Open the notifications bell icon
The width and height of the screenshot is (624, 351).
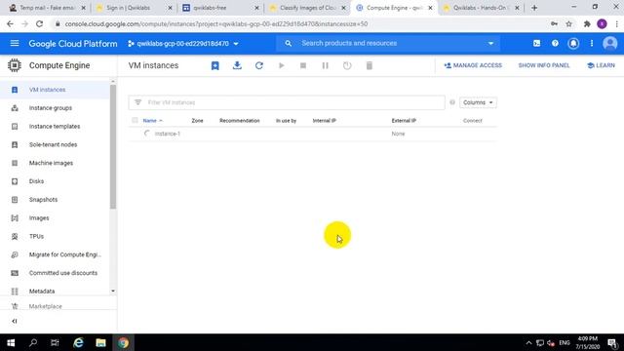click(x=573, y=43)
